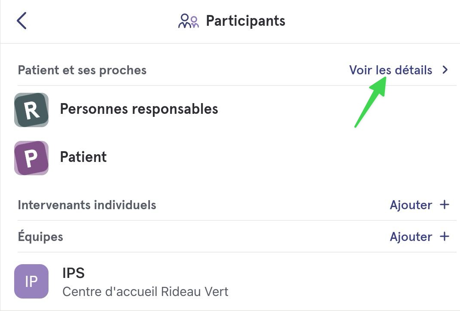Select the Patient entry label
This screenshot has width=460, height=311.
click(83, 157)
